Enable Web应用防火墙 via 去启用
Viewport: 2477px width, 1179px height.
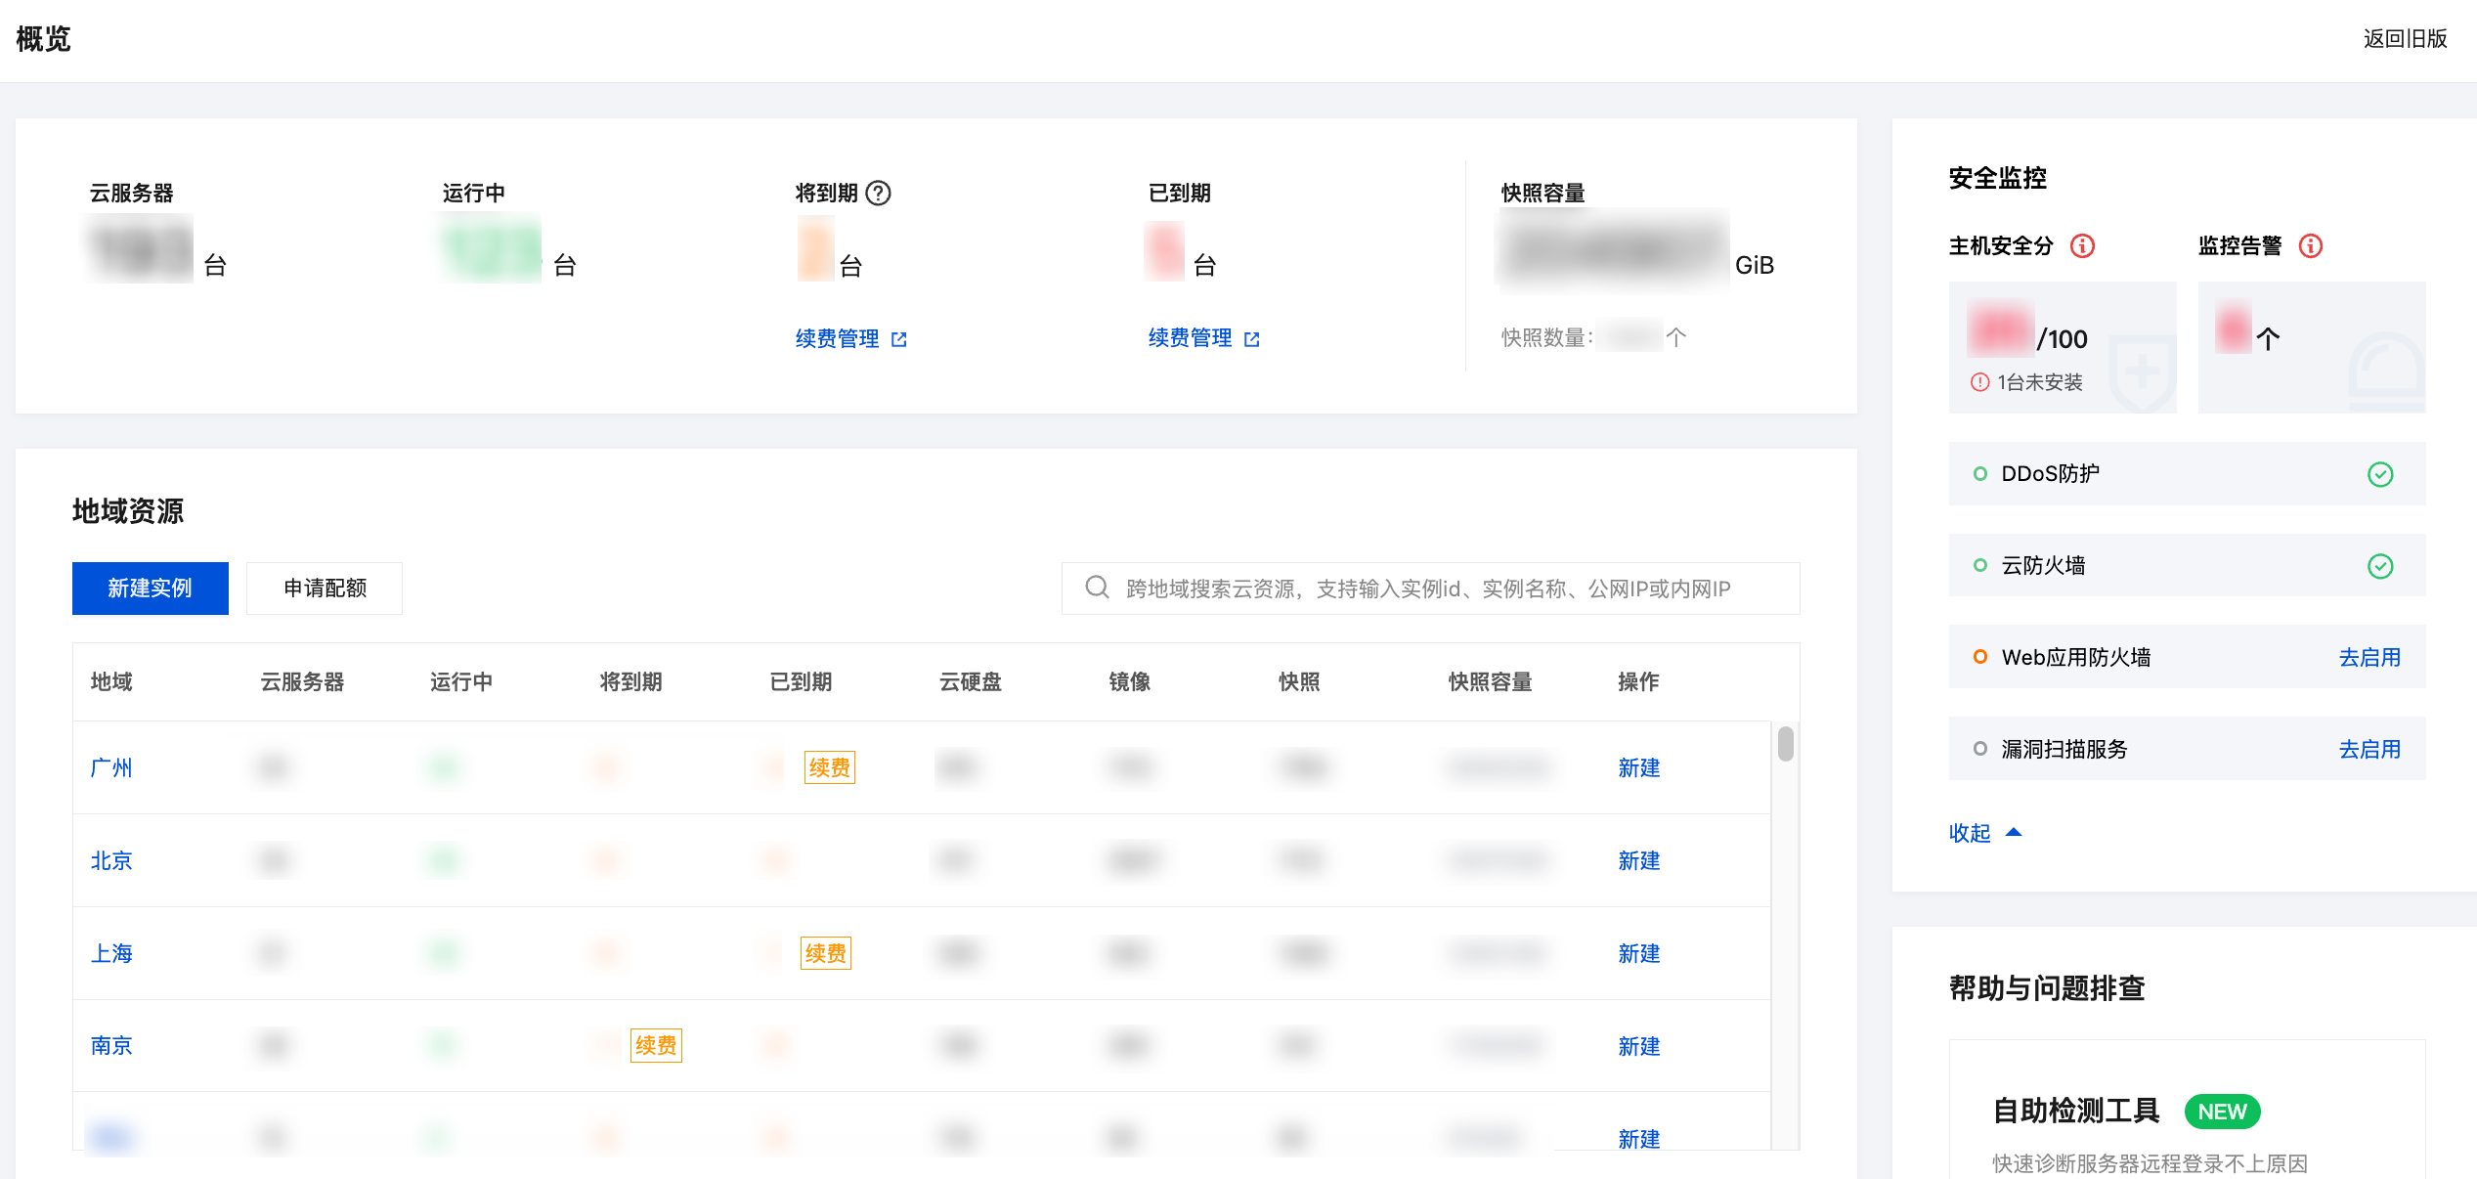pyautogui.click(x=2369, y=657)
